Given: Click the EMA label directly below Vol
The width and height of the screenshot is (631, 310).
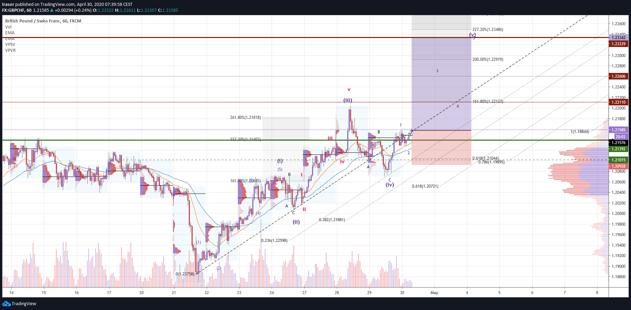Looking at the screenshot, I should (x=10, y=33).
